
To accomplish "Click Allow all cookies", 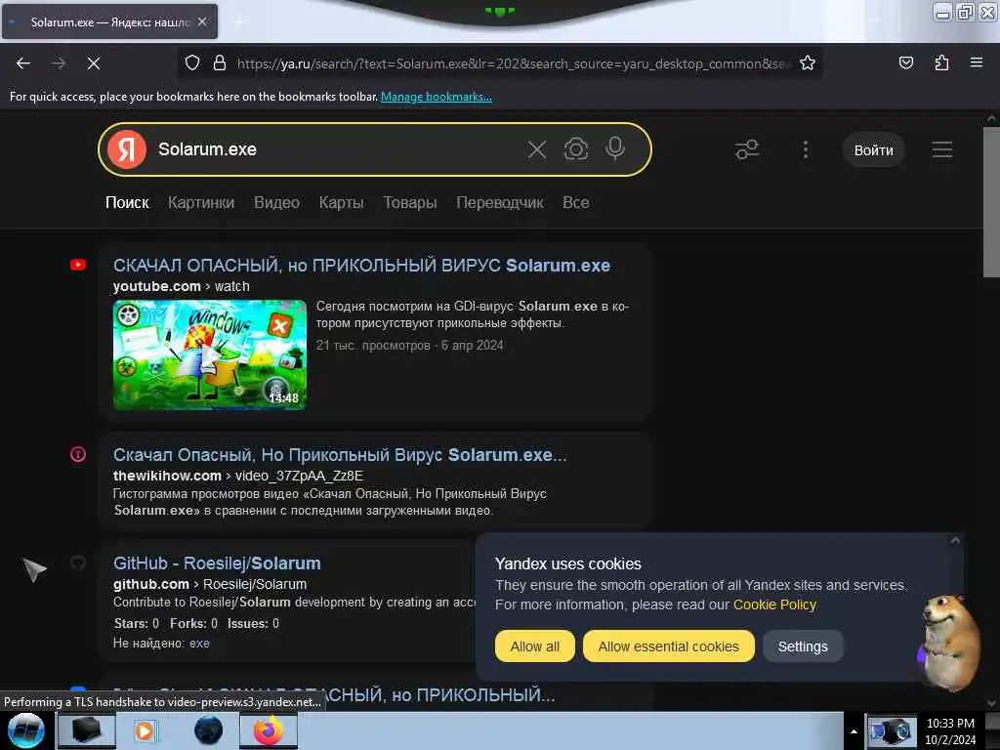I will pos(534,646).
